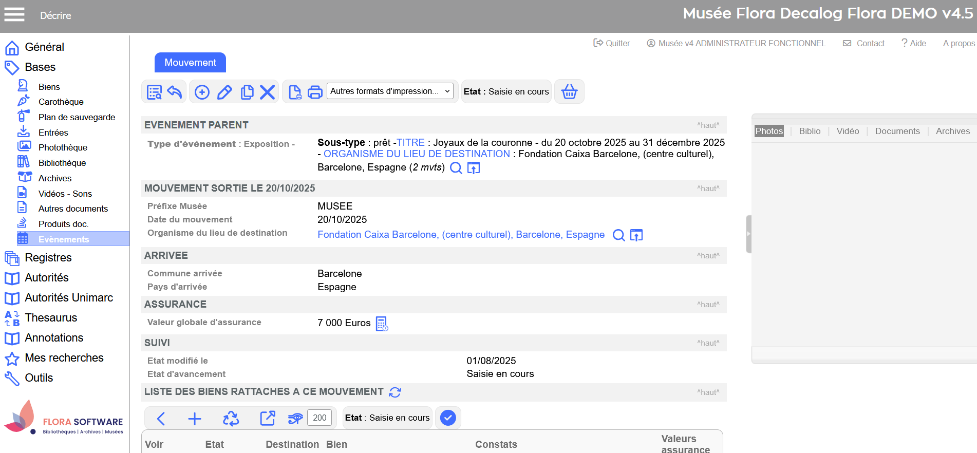Click the duplicate record copy icon
This screenshot has width=977, height=453.
click(247, 92)
